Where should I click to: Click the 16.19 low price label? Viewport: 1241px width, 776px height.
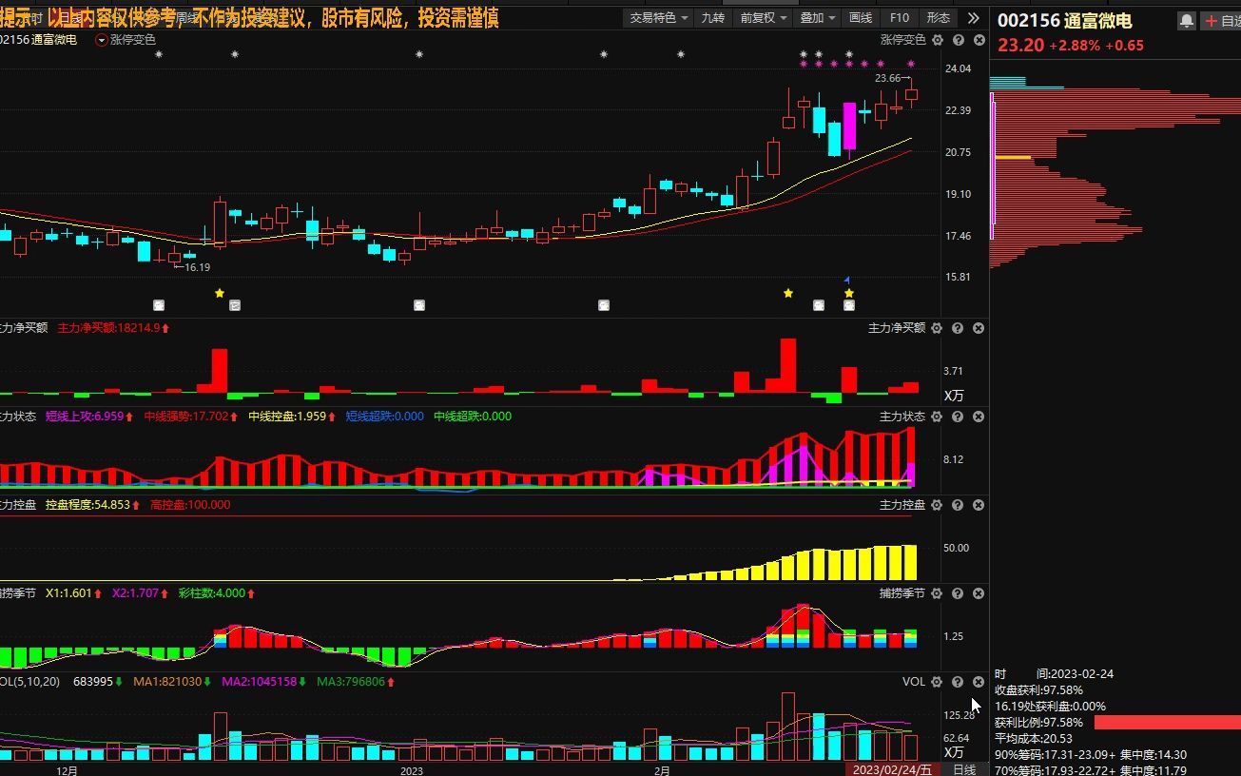click(197, 267)
